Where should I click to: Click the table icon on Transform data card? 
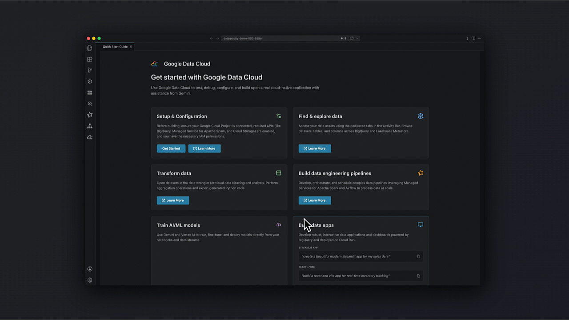(x=279, y=173)
